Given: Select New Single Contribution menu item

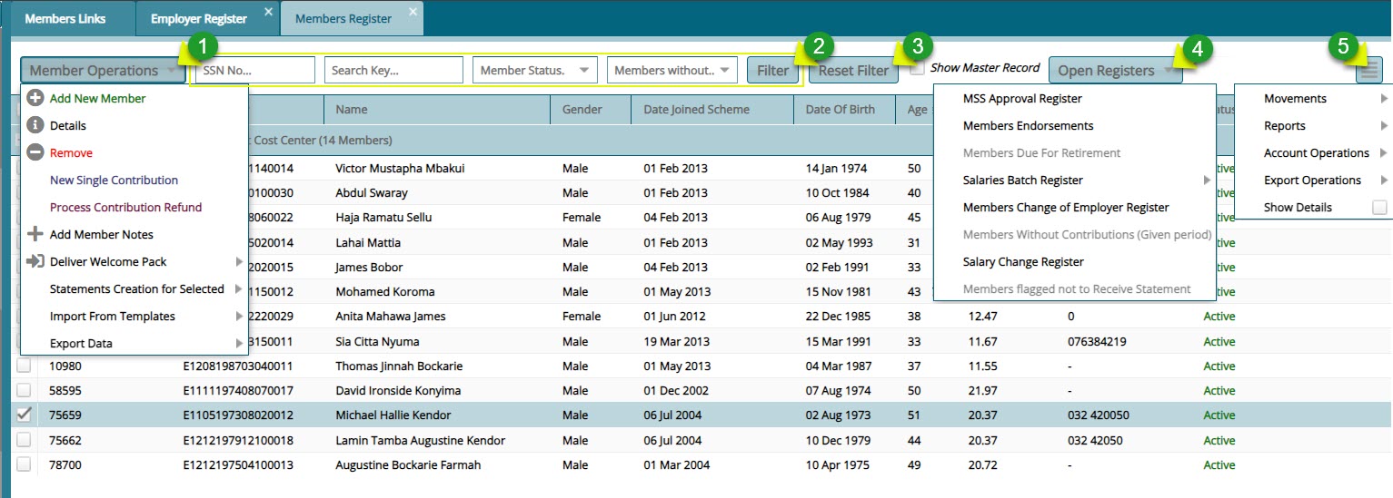Looking at the screenshot, I should pyautogui.click(x=114, y=181).
